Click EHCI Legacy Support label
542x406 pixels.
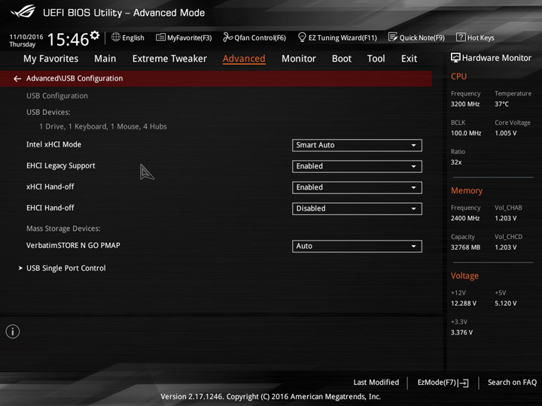click(x=60, y=166)
